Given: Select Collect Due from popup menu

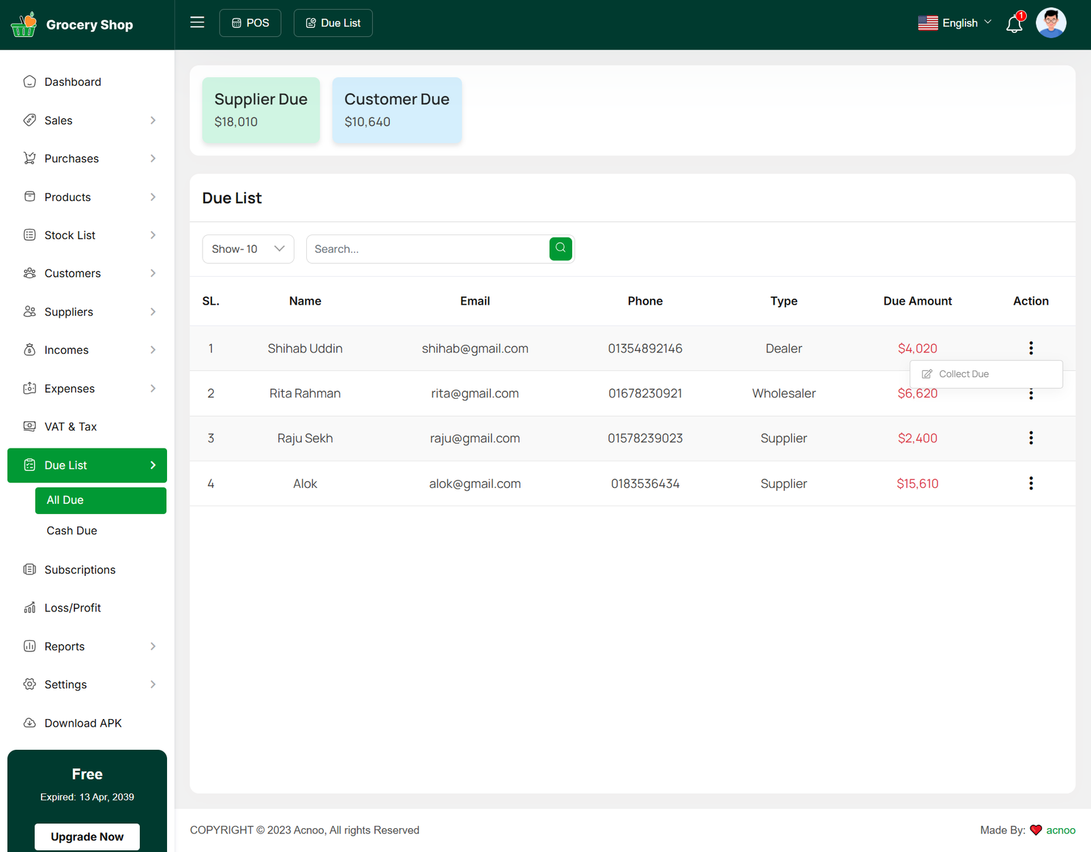Looking at the screenshot, I should [963, 374].
